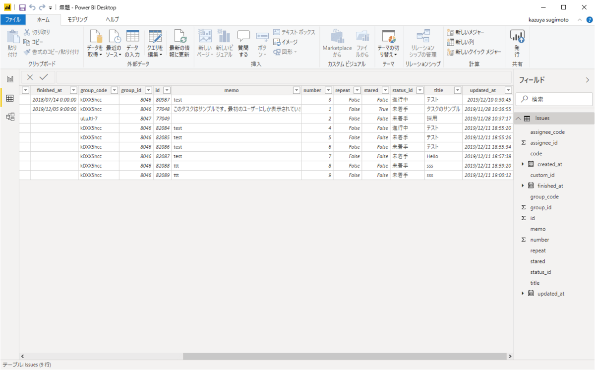The width and height of the screenshot is (595, 370).
Task: Click the Undo arrow in title bar
Action: coord(32,7)
